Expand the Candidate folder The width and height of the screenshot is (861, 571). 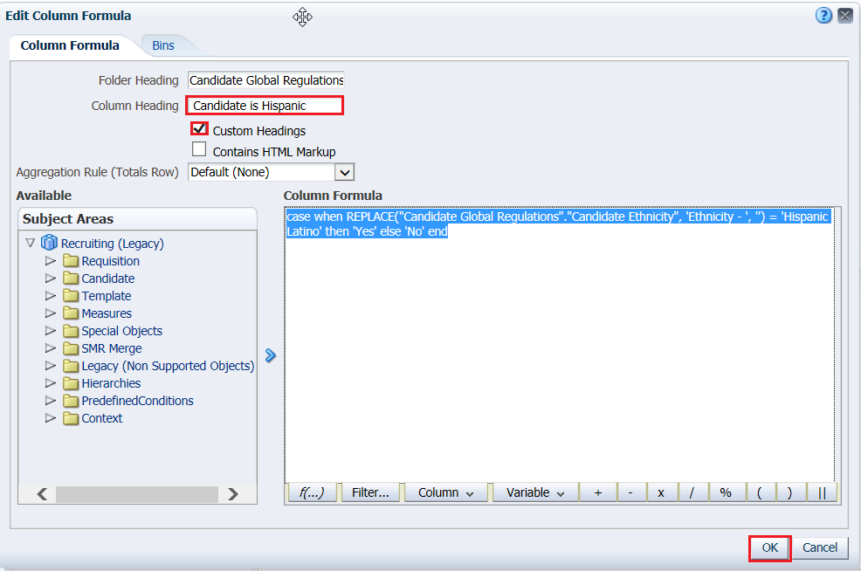tap(51, 279)
